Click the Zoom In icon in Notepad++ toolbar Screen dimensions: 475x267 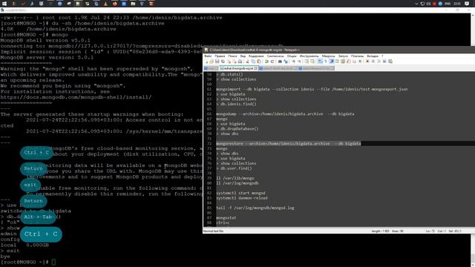pos(294,62)
